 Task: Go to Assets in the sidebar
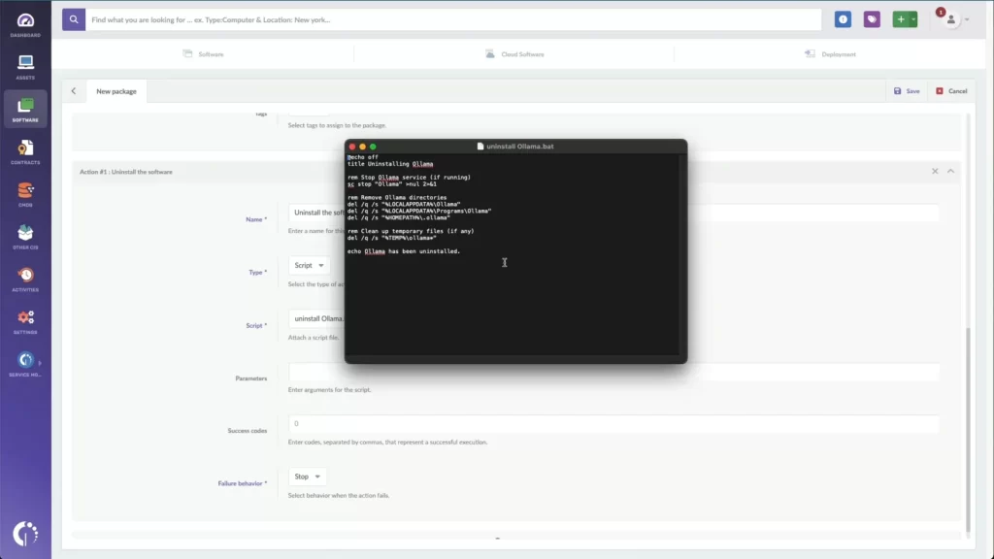click(25, 67)
